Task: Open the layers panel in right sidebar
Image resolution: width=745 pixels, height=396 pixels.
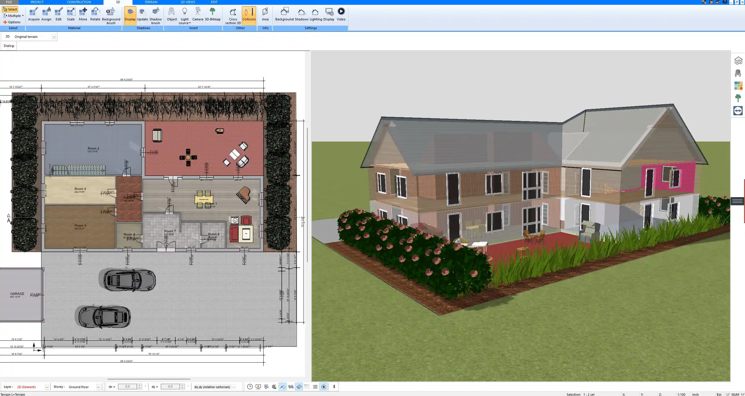Action: pos(738,61)
